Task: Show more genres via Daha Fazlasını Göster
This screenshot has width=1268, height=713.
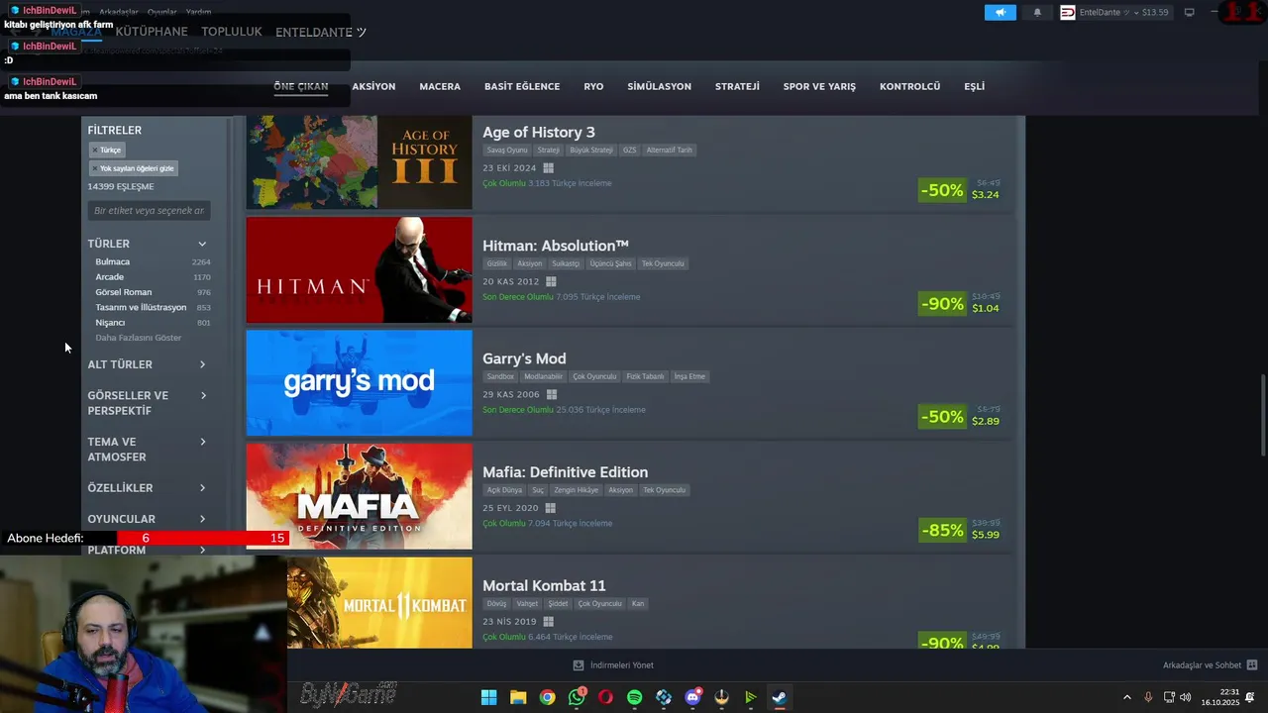Action: click(x=139, y=338)
